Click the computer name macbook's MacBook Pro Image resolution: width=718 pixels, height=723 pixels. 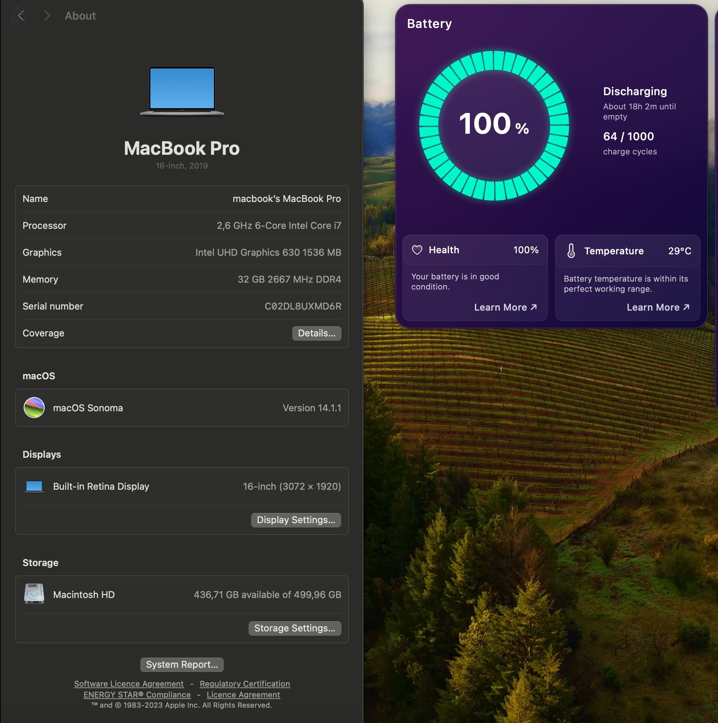coord(287,199)
